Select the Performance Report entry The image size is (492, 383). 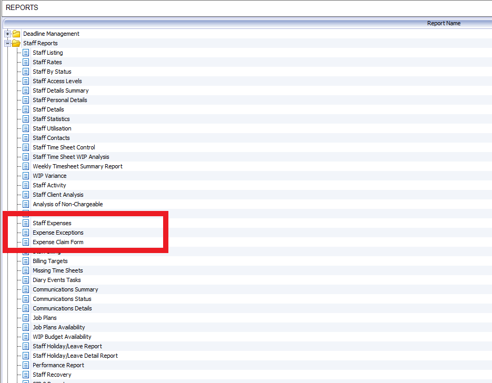tap(58, 365)
